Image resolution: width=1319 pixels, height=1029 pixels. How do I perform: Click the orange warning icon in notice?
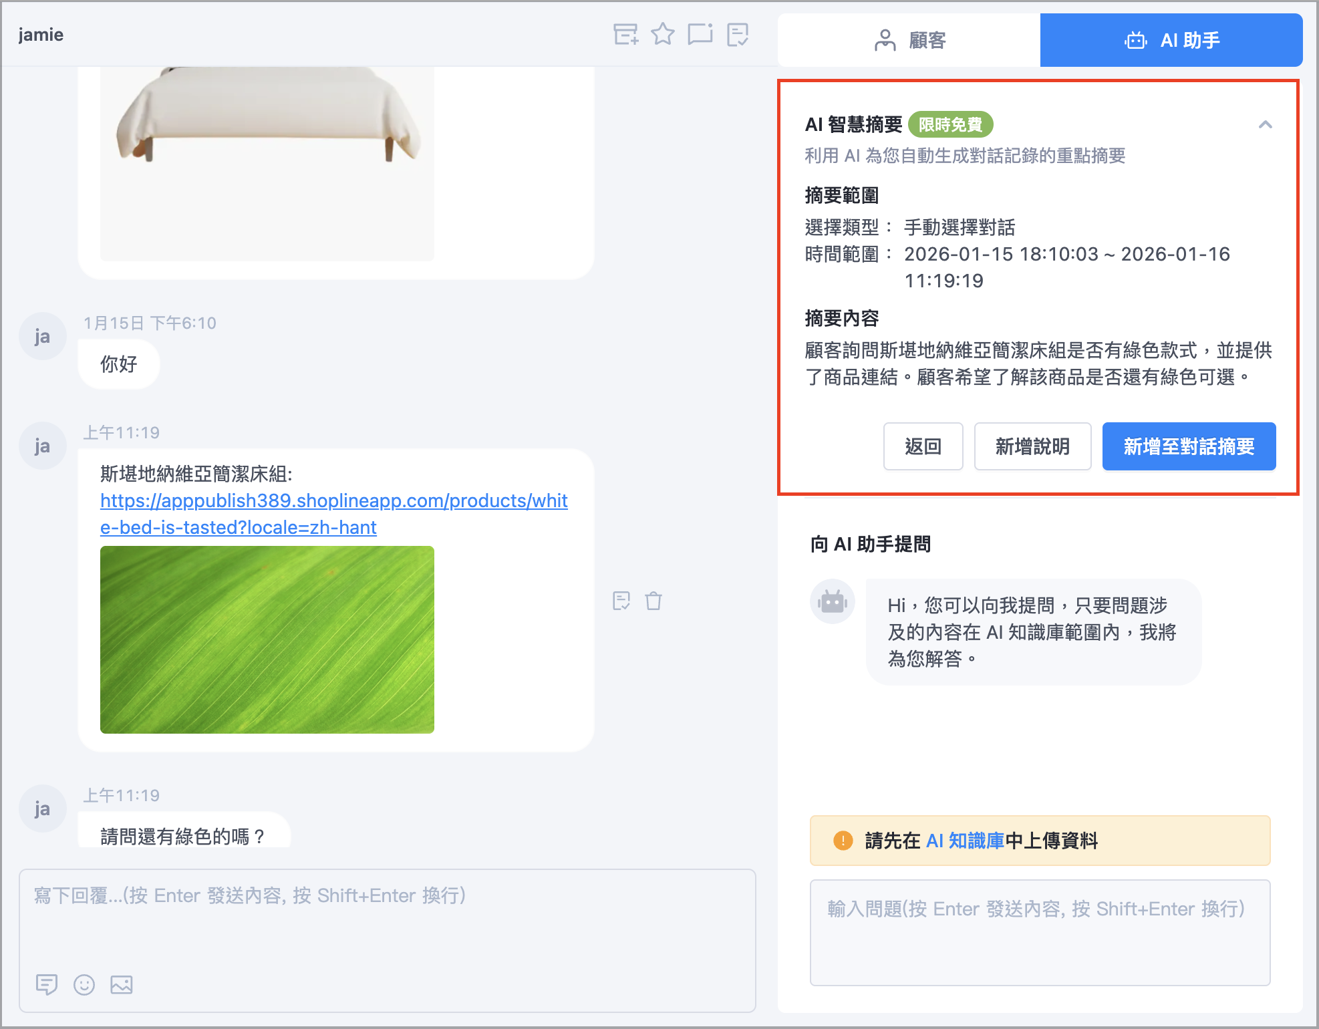(x=843, y=841)
